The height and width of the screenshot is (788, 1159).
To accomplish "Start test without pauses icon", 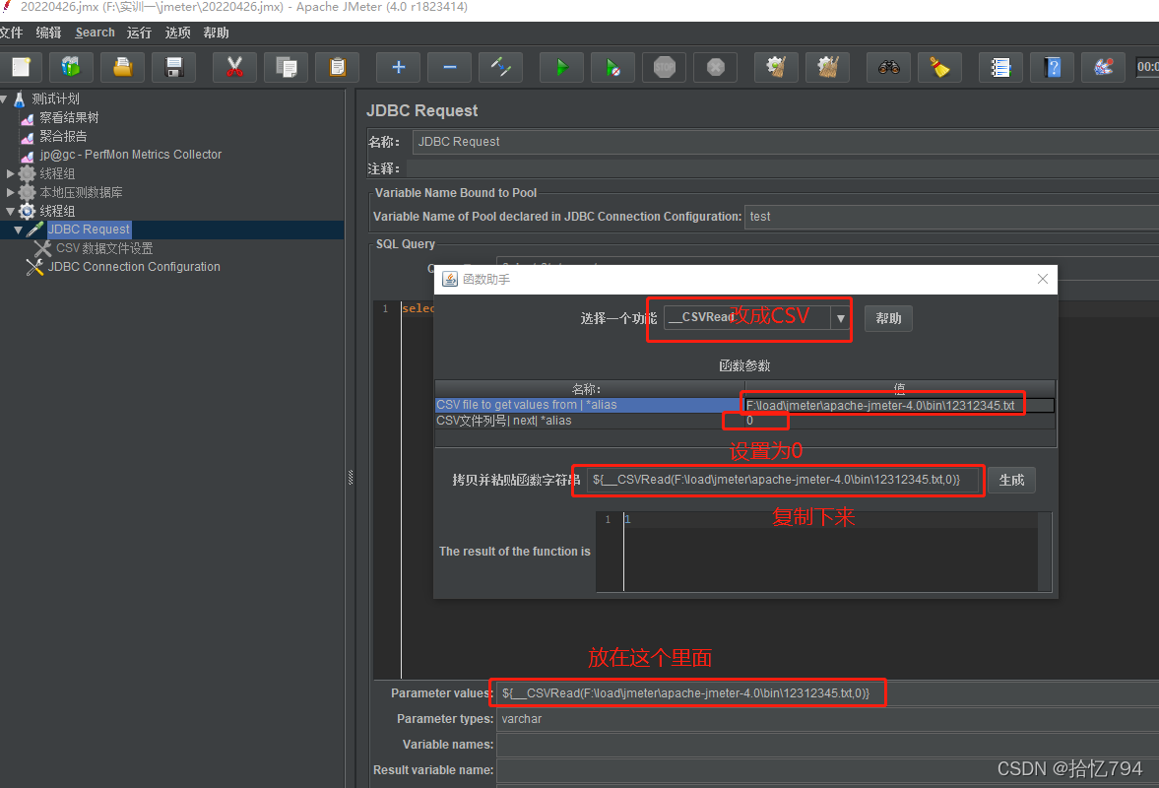I will [612, 67].
